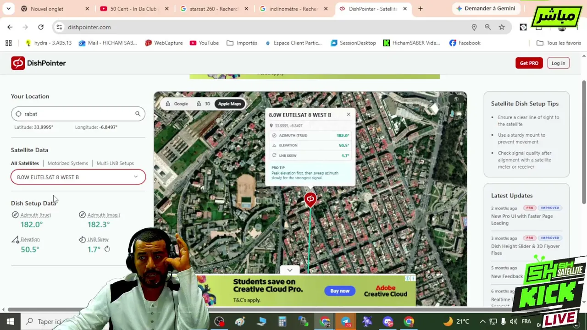Open Windows Start menu
This screenshot has height=330, width=587.
pyautogui.click(x=10, y=321)
